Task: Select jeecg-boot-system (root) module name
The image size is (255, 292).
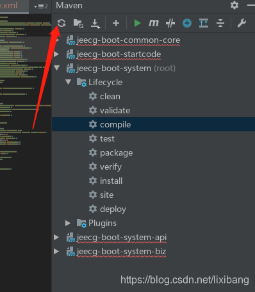Action: click(126, 69)
